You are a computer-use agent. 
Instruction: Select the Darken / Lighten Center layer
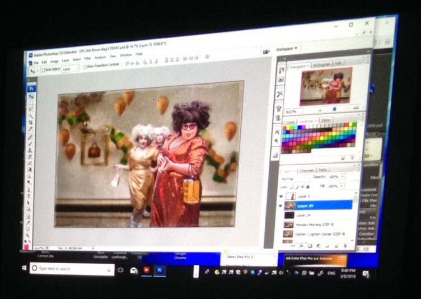(317, 234)
